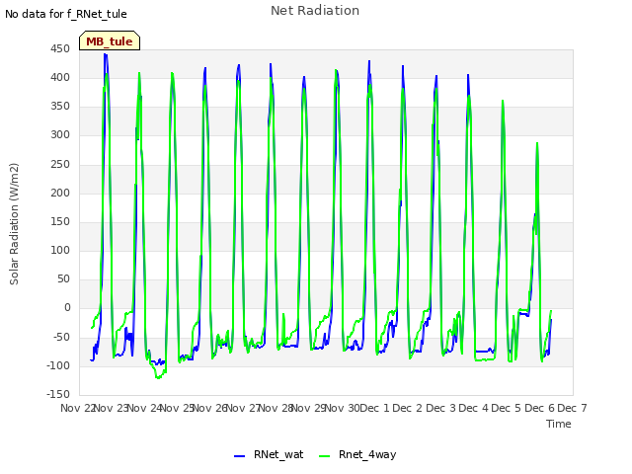The width and height of the screenshot is (632, 474).
Task: Click the 200 y-axis tick label
Action: click(60, 193)
